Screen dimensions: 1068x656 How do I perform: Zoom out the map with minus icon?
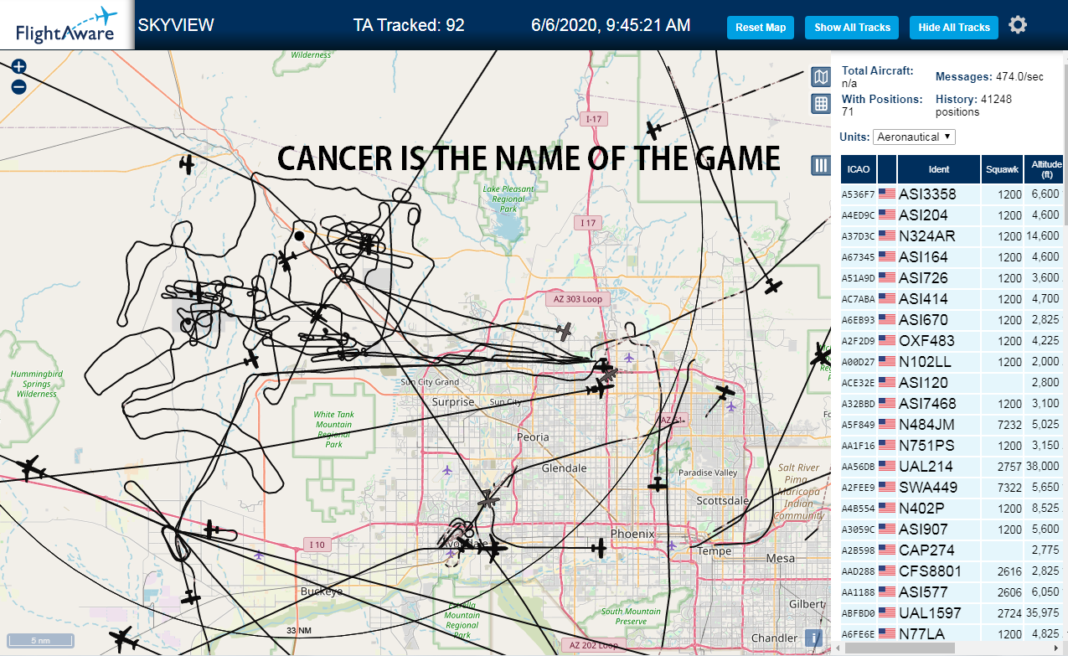coord(19,86)
